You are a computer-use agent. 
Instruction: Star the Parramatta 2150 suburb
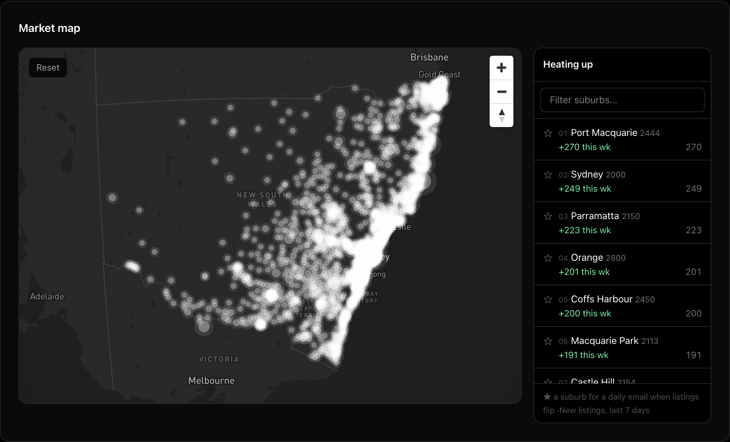(548, 216)
